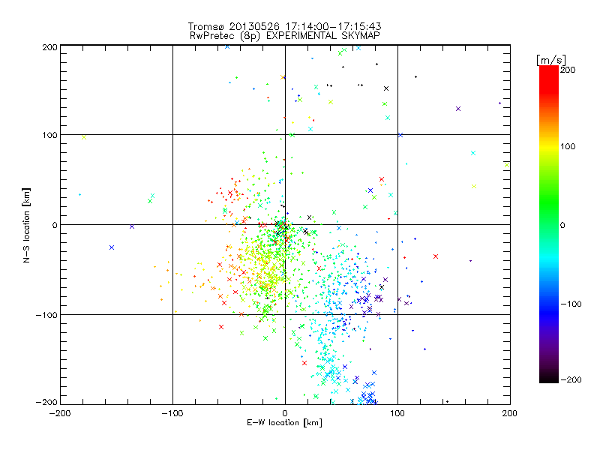
Task: Click the y-axis tick label "200"
Action: coord(49,47)
